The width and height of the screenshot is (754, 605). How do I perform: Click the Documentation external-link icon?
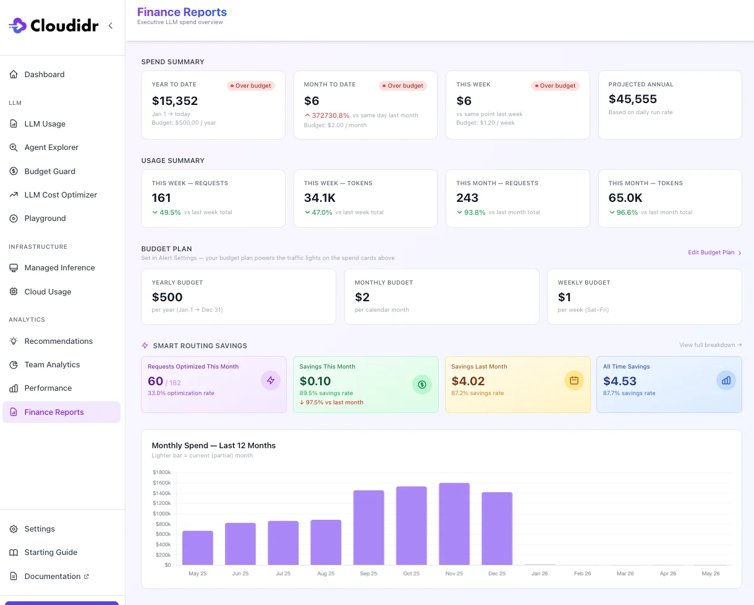pos(87,577)
